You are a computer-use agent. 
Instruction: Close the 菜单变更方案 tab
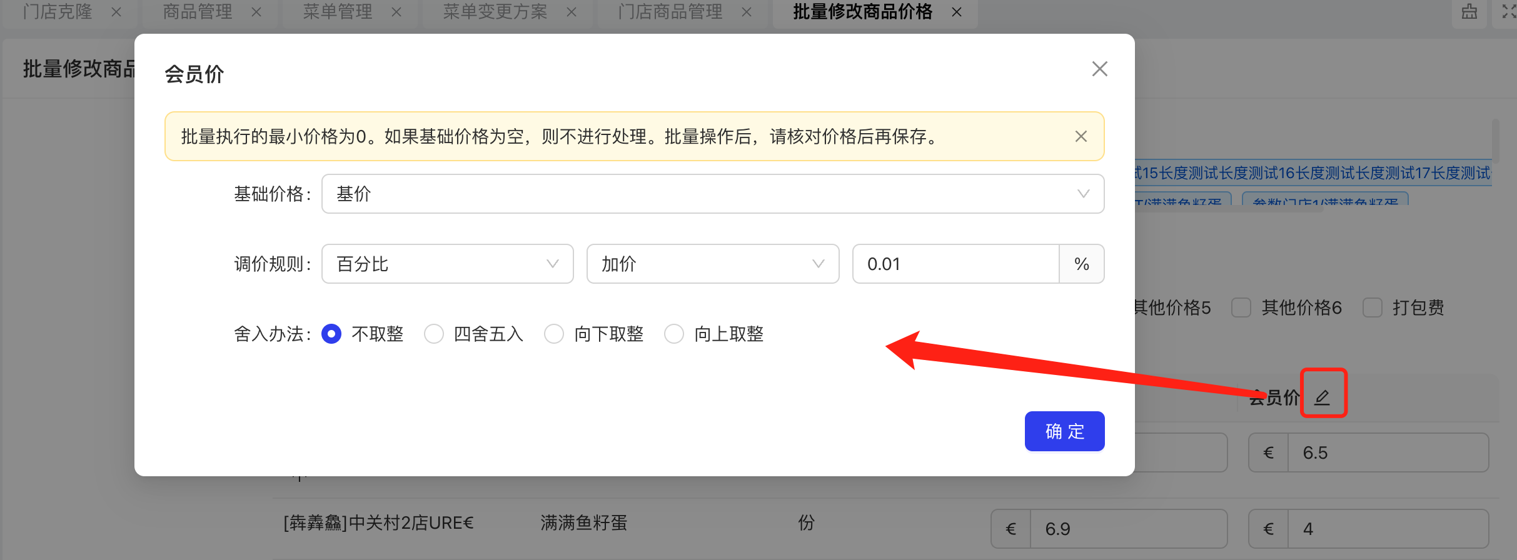(572, 12)
